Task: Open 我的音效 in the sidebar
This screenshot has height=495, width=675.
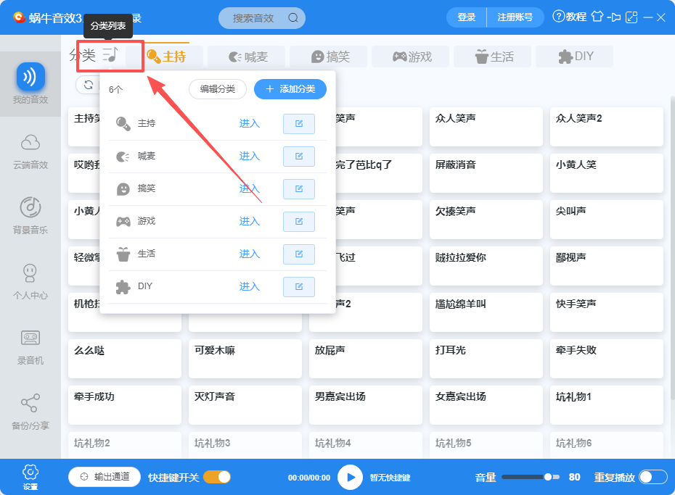Action: pyautogui.click(x=30, y=84)
